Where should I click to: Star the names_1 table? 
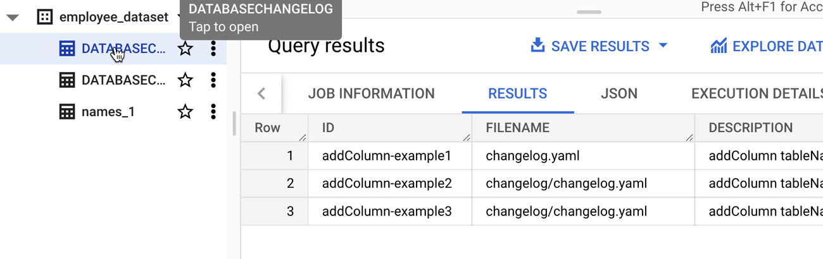(x=185, y=112)
